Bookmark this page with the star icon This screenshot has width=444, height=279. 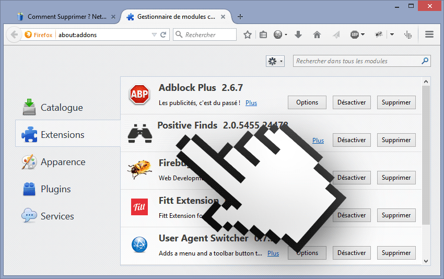(x=248, y=35)
